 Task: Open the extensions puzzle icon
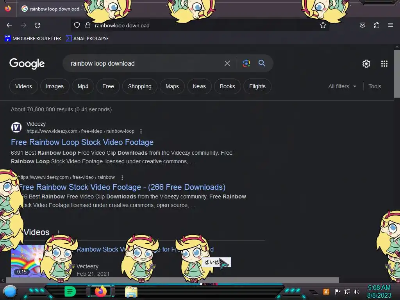click(377, 25)
